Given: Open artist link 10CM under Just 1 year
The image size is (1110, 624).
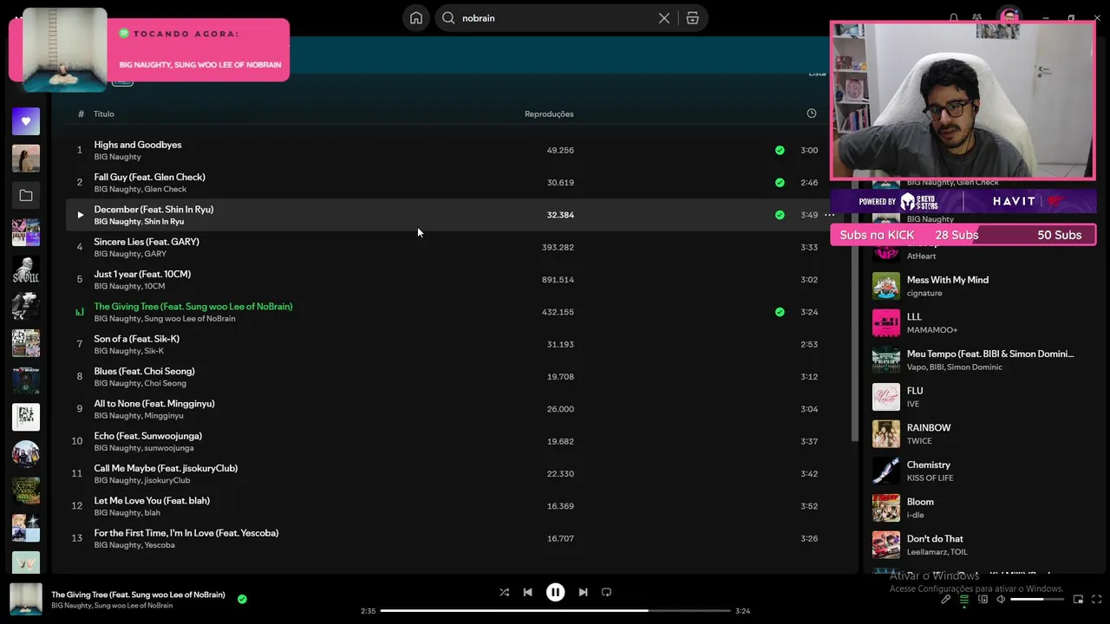Looking at the screenshot, I should (x=154, y=286).
